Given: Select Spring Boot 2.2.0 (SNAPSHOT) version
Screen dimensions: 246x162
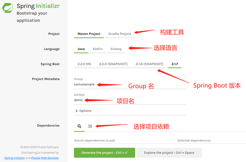Looking at the screenshot, I should coord(113,64).
